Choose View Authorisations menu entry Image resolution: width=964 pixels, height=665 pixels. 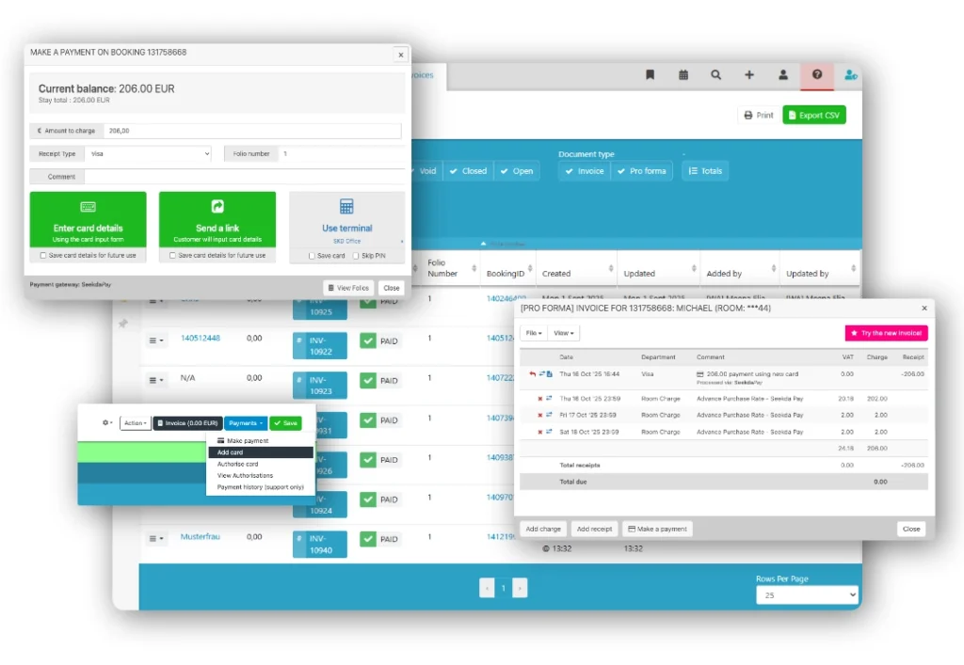click(245, 476)
